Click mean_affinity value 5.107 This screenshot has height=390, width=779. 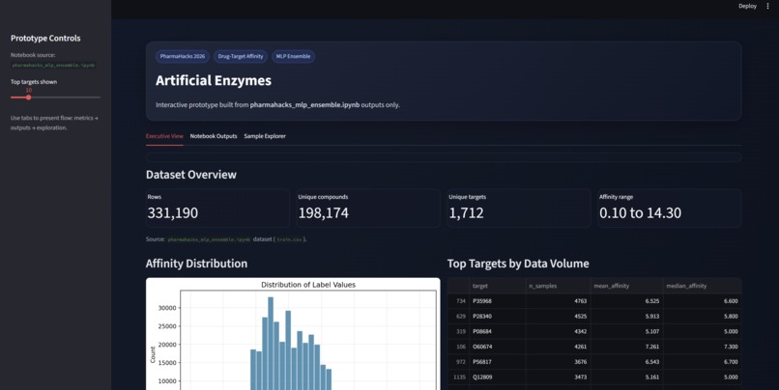[x=626, y=331]
